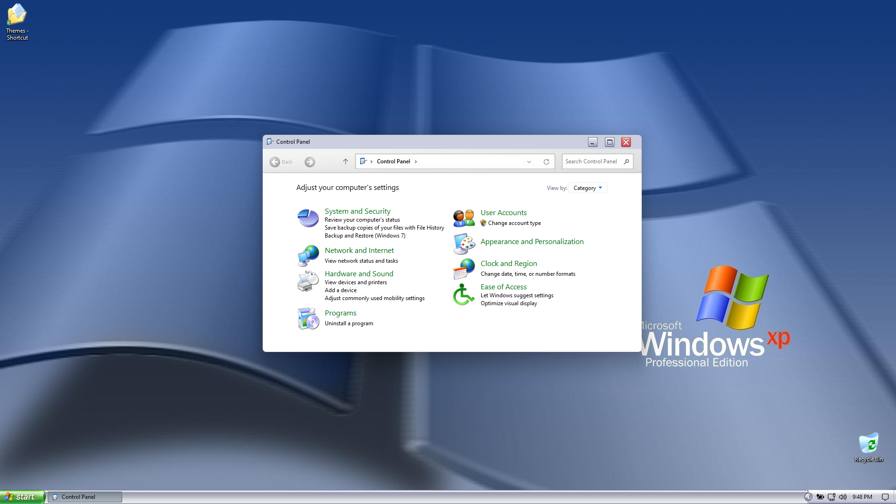Viewport: 896px width, 504px height.
Task: Click the up directory arrow
Action: point(345,161)
